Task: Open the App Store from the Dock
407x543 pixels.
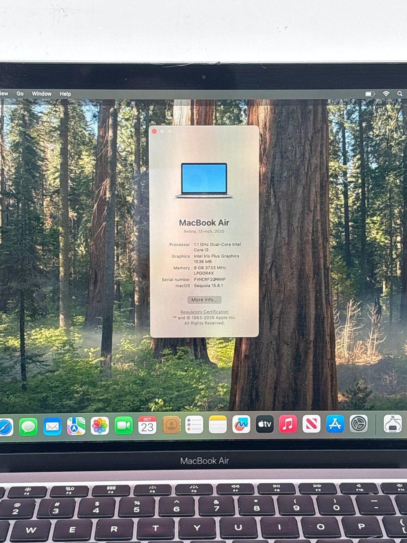Action: click(335, 424)
